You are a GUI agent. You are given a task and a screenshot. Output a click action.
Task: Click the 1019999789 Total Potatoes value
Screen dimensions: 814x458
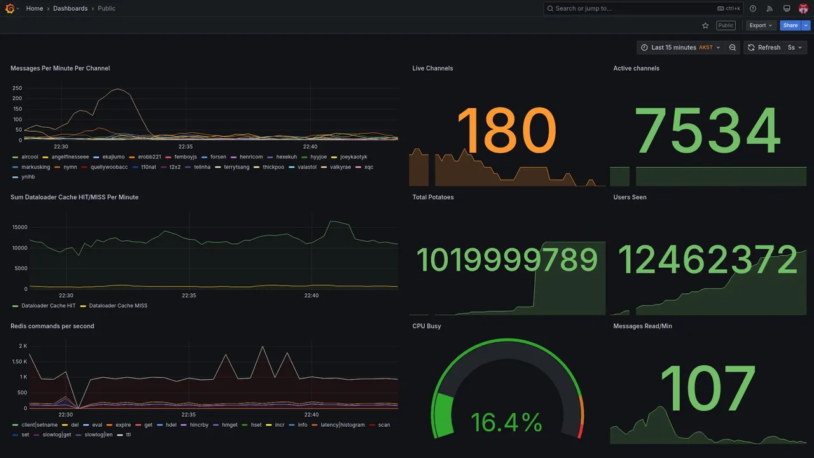click(x=507, y=260)
